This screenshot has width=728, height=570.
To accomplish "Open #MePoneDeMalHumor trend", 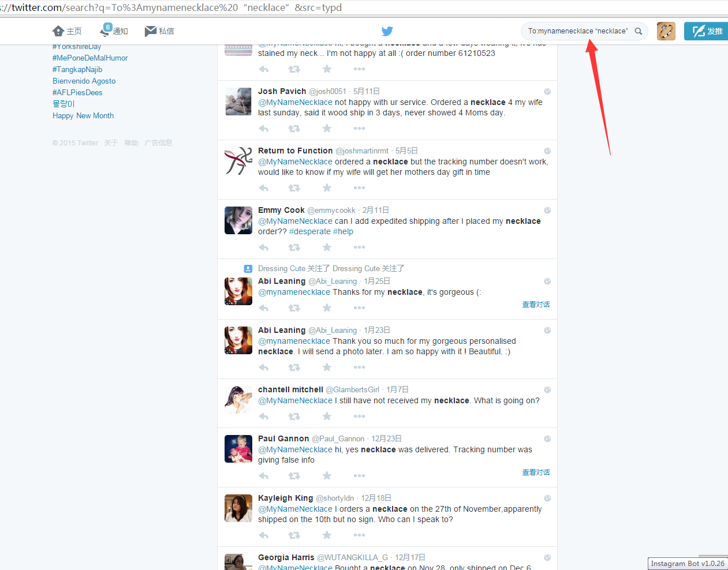I will (90, 58).
